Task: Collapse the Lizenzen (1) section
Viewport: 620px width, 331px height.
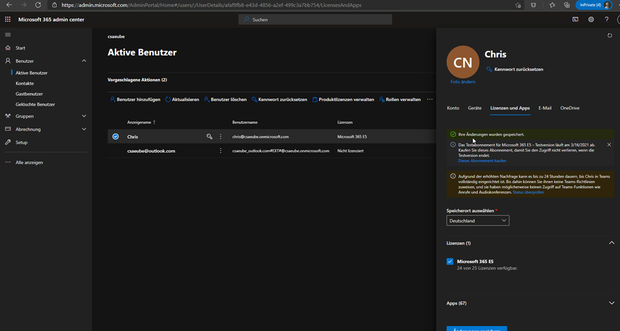Action: (611, 243)
